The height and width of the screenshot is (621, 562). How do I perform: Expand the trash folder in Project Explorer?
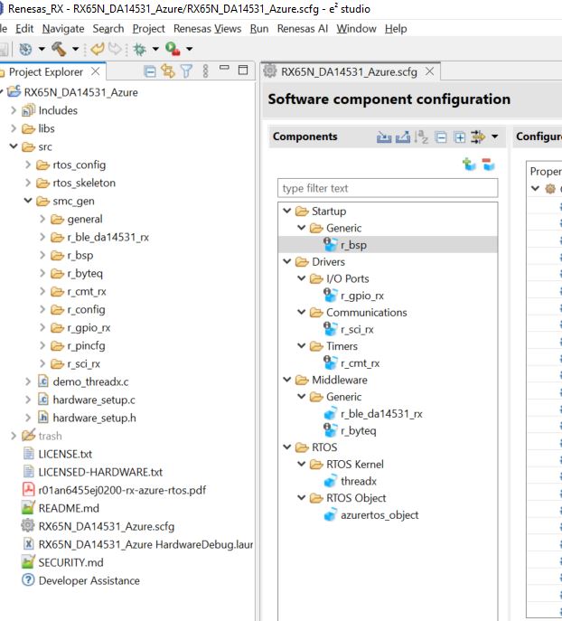(14, 436)
